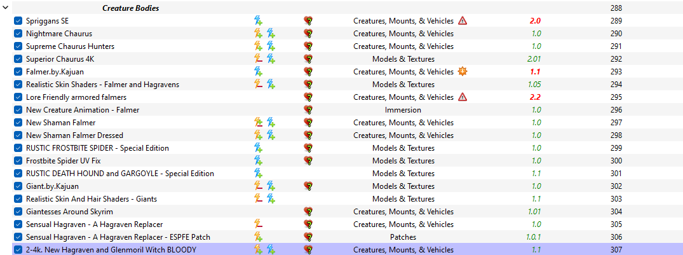Collapse the Creature Bodies separator
The width and height of the screenshot is (683, 255).
pyautogui.click(x=5, y=8)
